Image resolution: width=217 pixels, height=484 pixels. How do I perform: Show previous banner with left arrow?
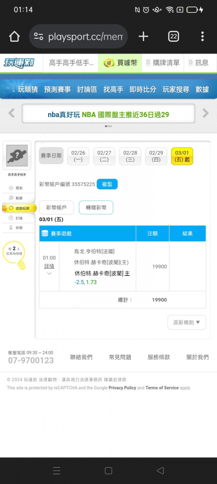pyautogui.click(x=12, y=113)
